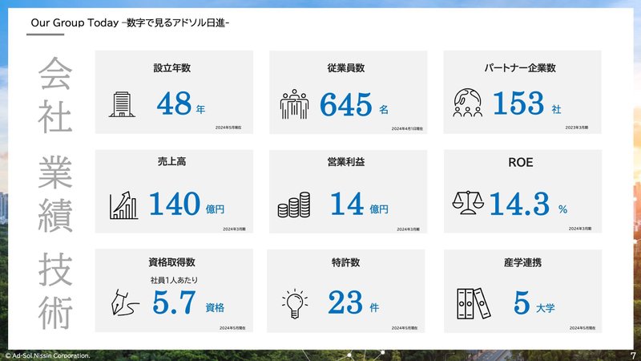Image resolution: width=641 pixels, height=361 pixels.
Task: Click the 2024年3月期 date note under 売上高
Action: 234,229
